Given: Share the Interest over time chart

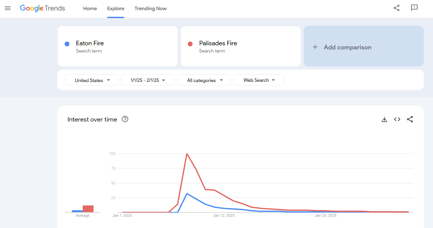Looking at the screenshot, I should [410, 119].
